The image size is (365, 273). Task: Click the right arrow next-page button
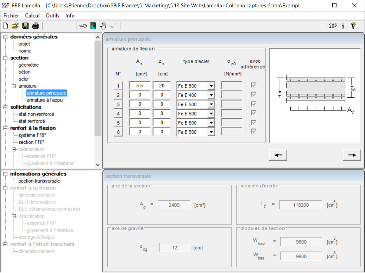point(352,155)
